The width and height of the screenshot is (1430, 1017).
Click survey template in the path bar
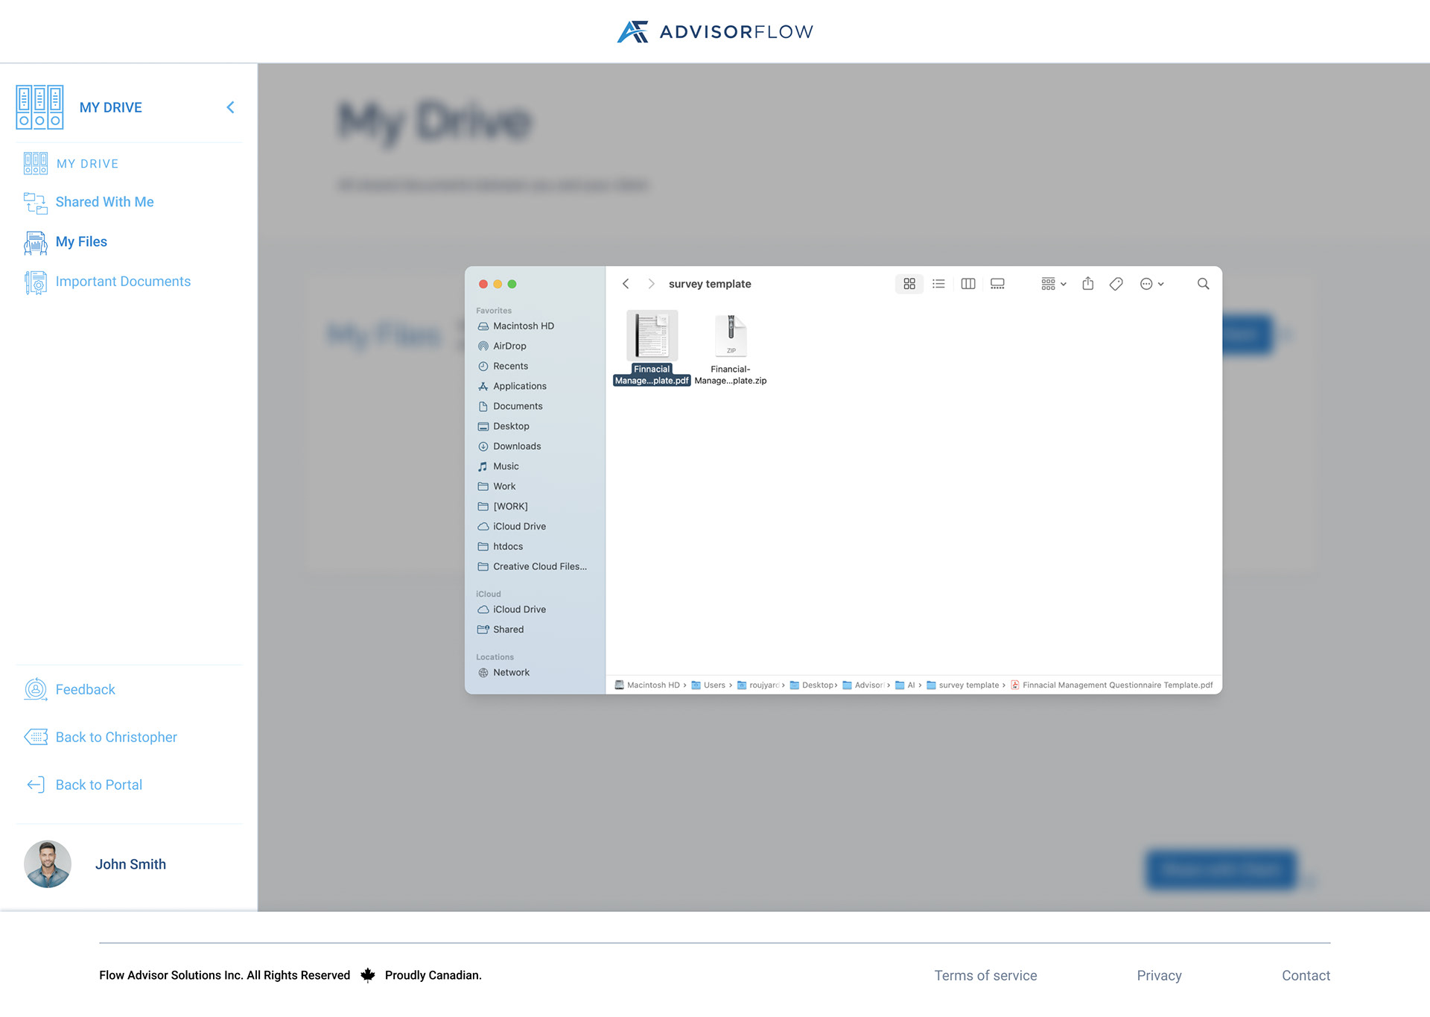point(967,685)
